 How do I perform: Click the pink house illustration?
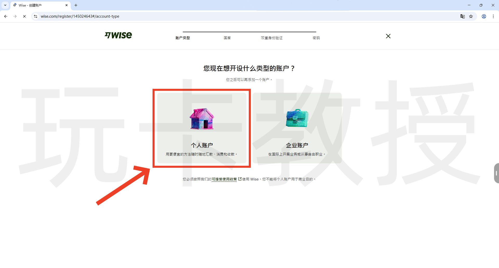click(x=202, y=119)
